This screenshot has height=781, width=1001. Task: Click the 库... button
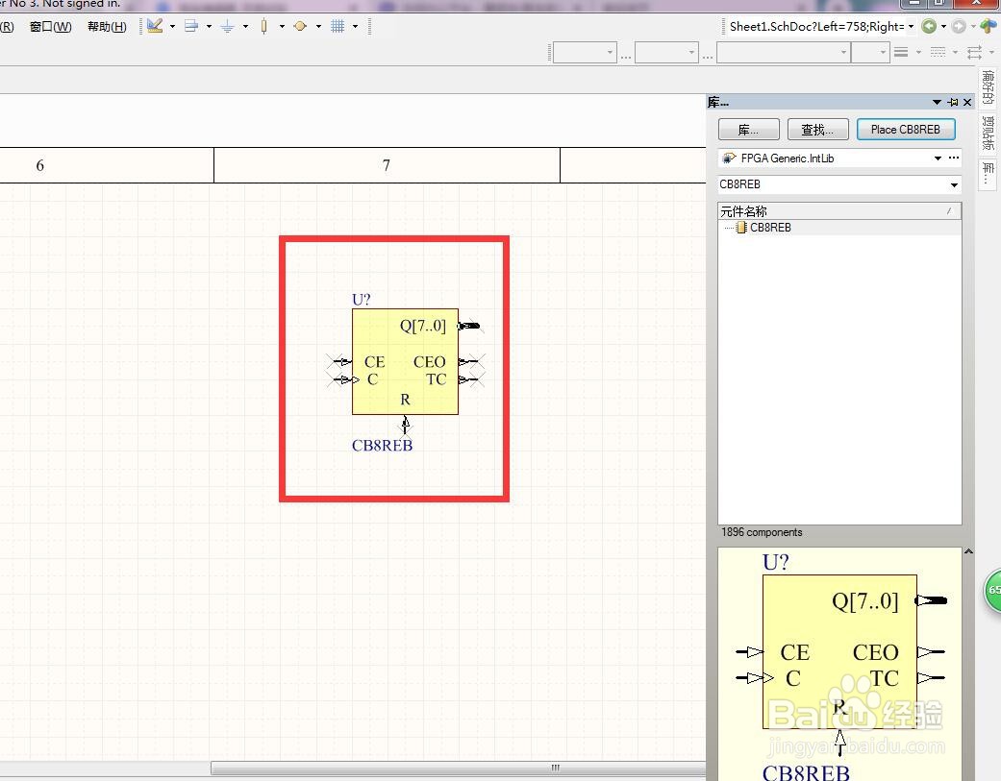[748, 130]
